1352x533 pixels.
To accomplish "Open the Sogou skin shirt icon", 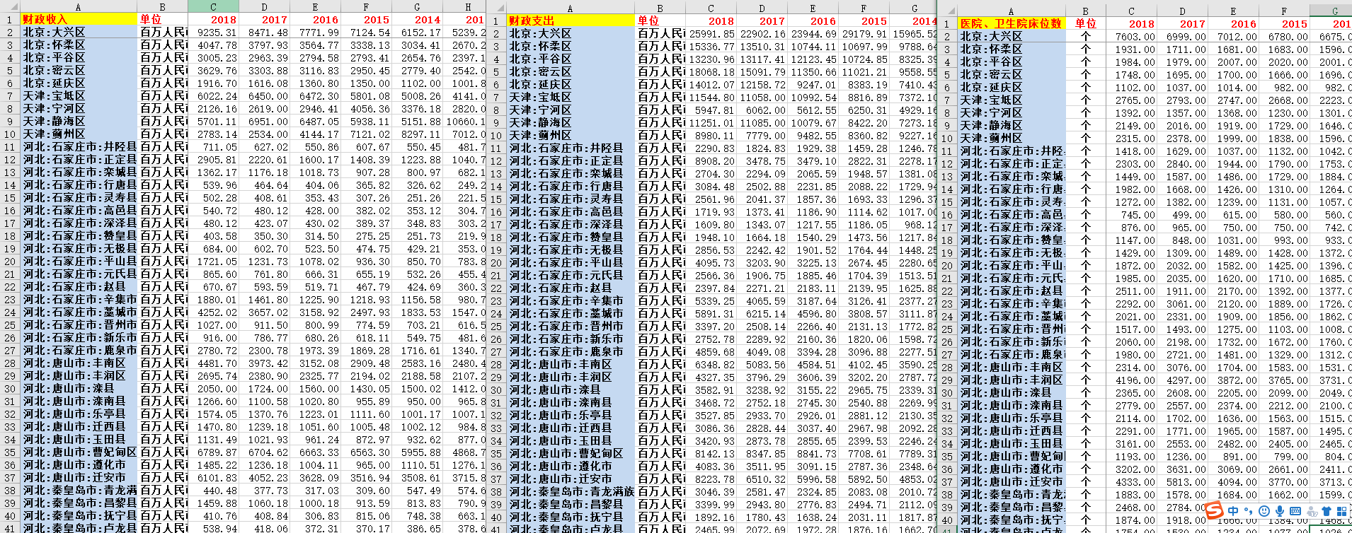I will pos(1327,511).
